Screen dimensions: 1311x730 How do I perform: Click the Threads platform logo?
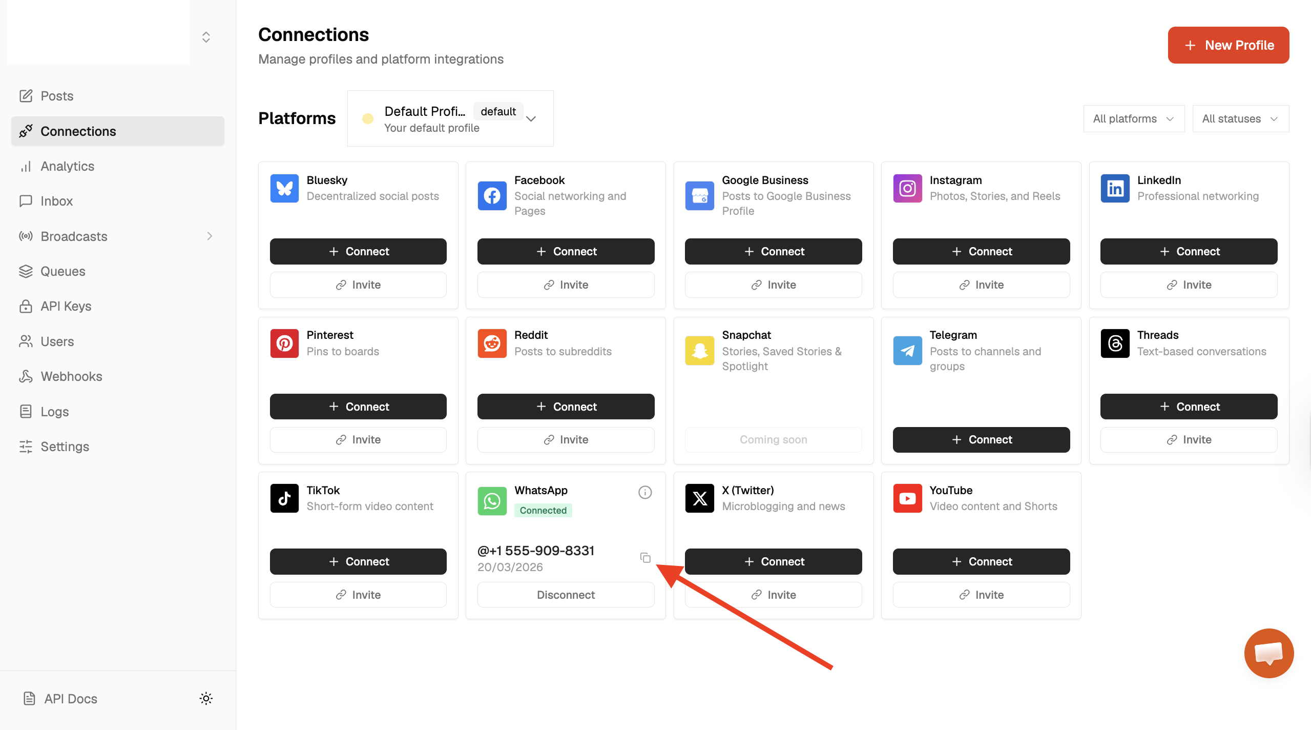pos(1115,343)
